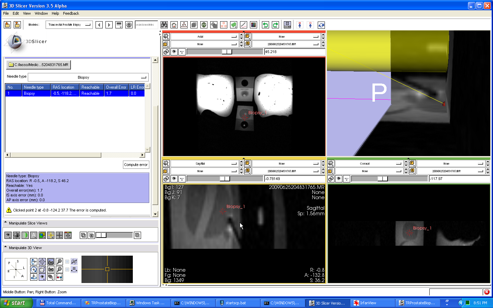Click the 3D view zoom in magnifier

point(59,262)
